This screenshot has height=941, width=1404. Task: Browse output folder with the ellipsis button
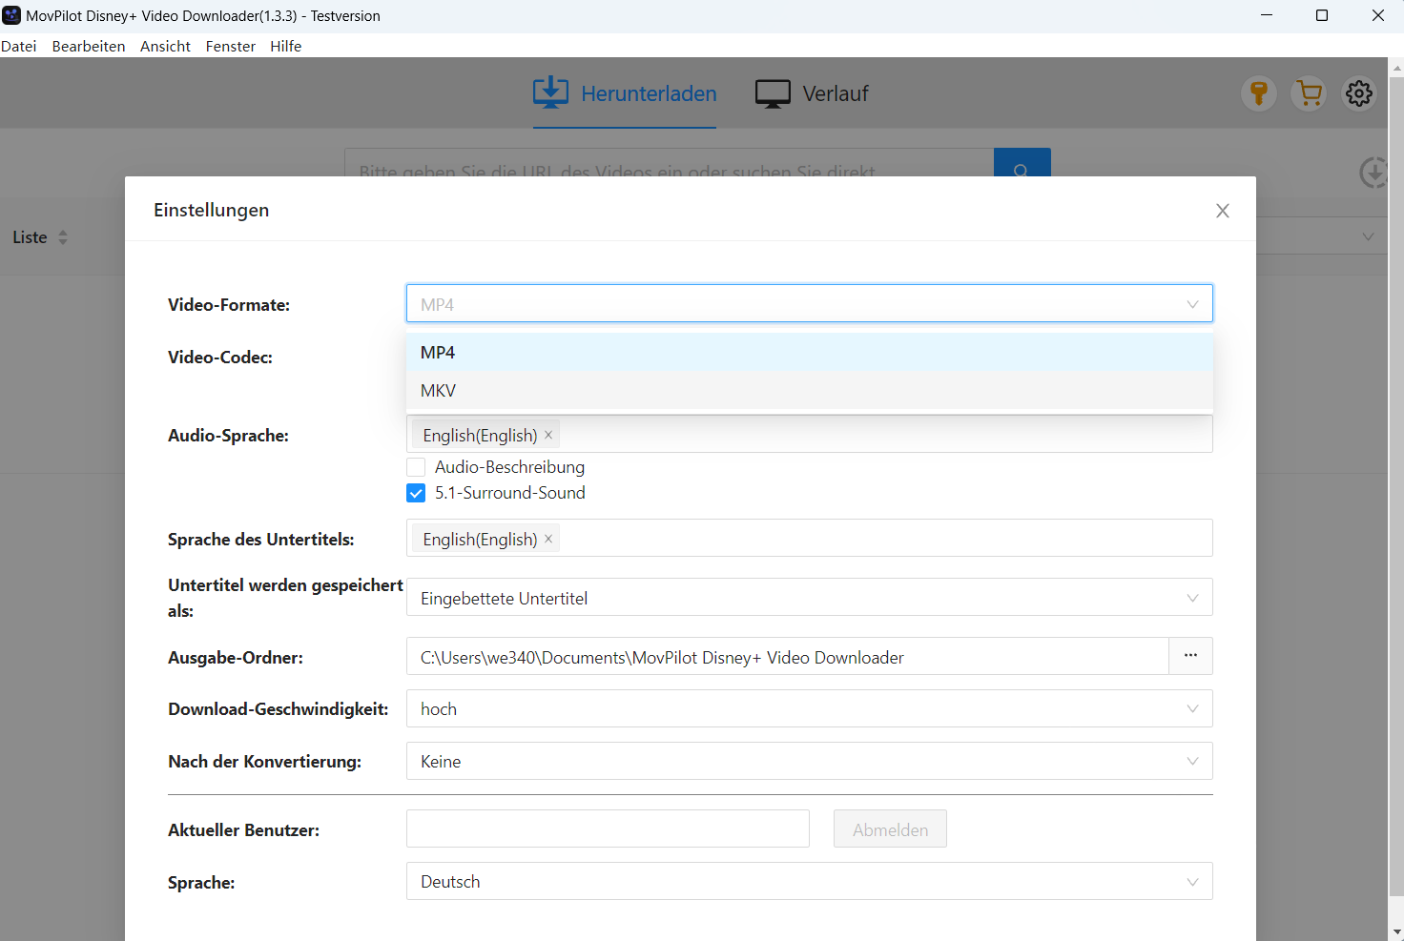(x=1190, y=656)
